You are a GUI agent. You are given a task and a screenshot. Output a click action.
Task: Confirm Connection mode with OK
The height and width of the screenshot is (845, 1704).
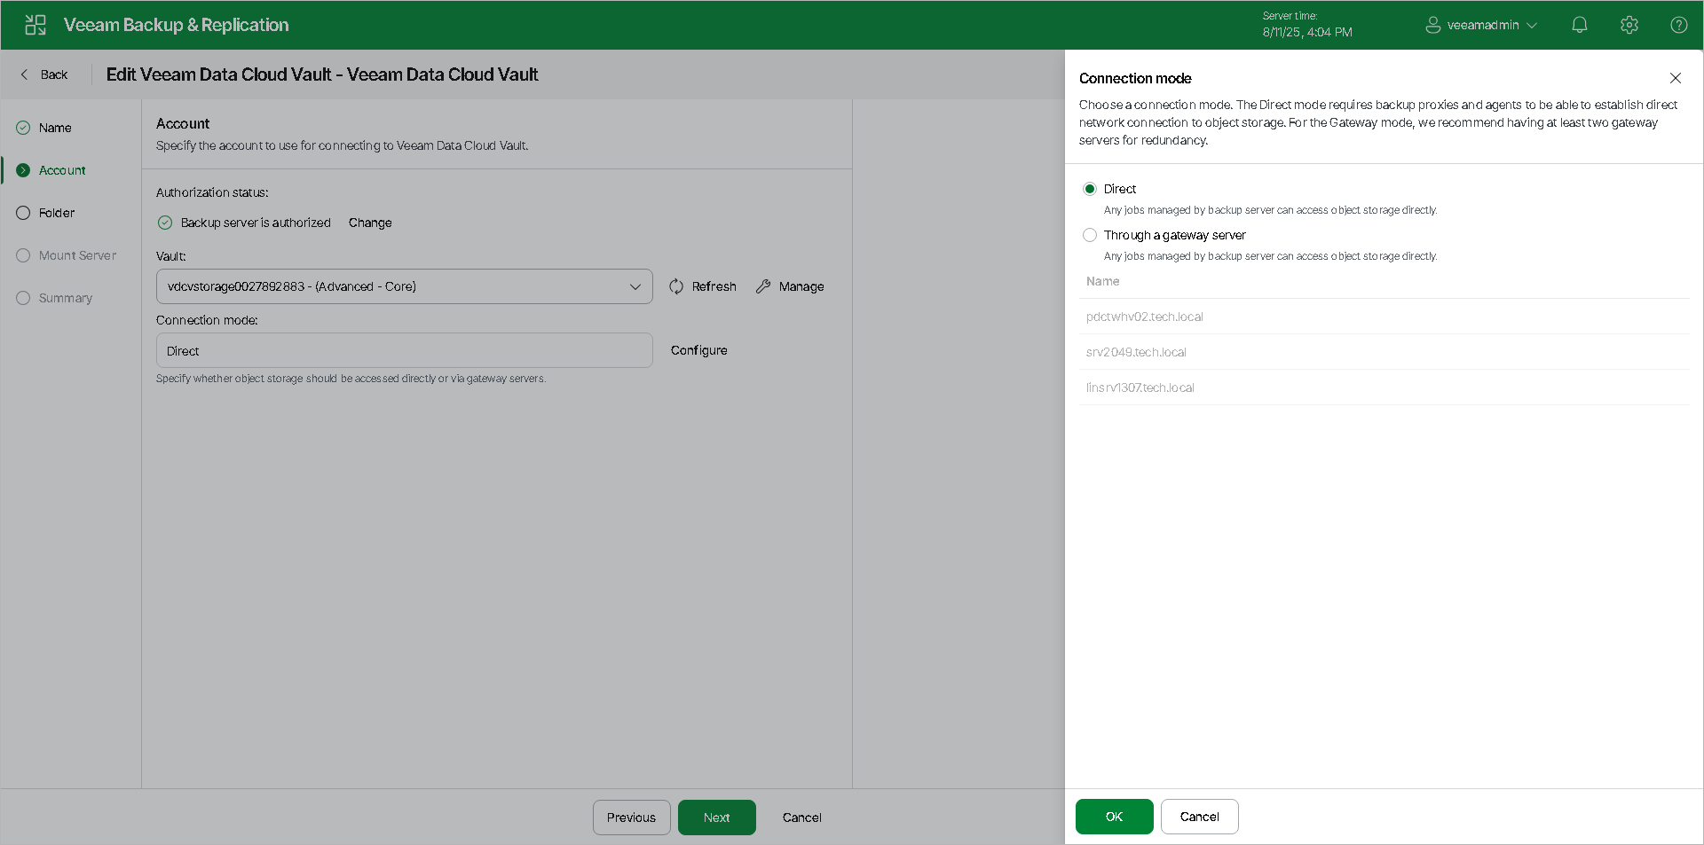[x=1115, y=817]
